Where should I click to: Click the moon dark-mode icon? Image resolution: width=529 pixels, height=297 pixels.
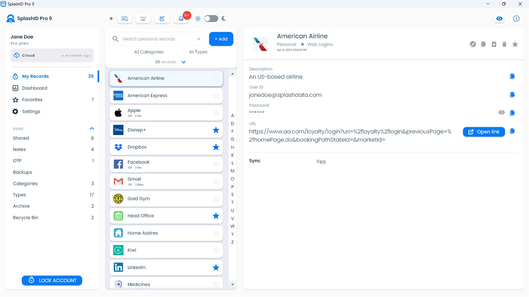coord(224,18)
